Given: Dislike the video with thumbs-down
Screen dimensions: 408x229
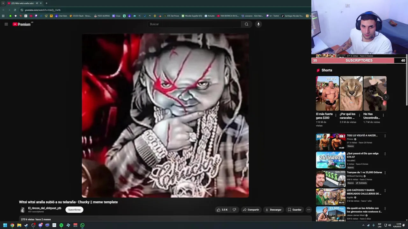Looking at the screenshot, I should click(x=234, y=210).
